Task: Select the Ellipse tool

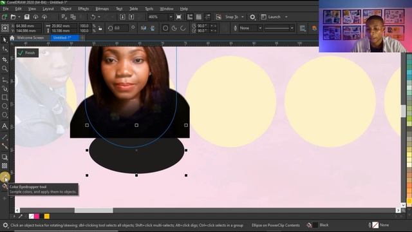Action: 5,106
